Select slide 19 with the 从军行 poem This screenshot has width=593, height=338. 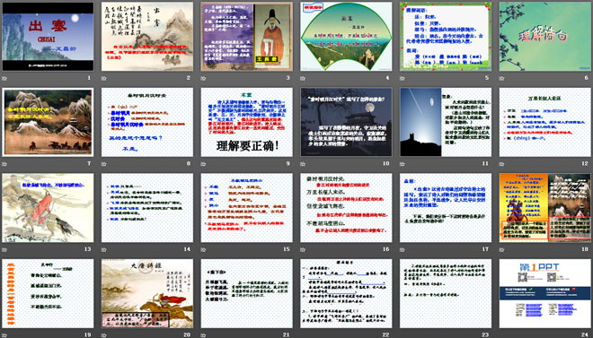[48, 293]
